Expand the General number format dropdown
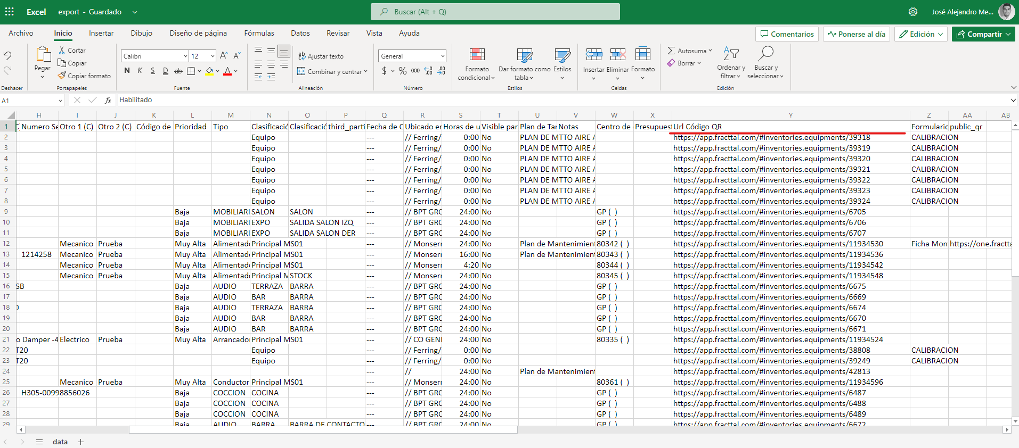1019x448 pixels. click(x=412, y=56)
